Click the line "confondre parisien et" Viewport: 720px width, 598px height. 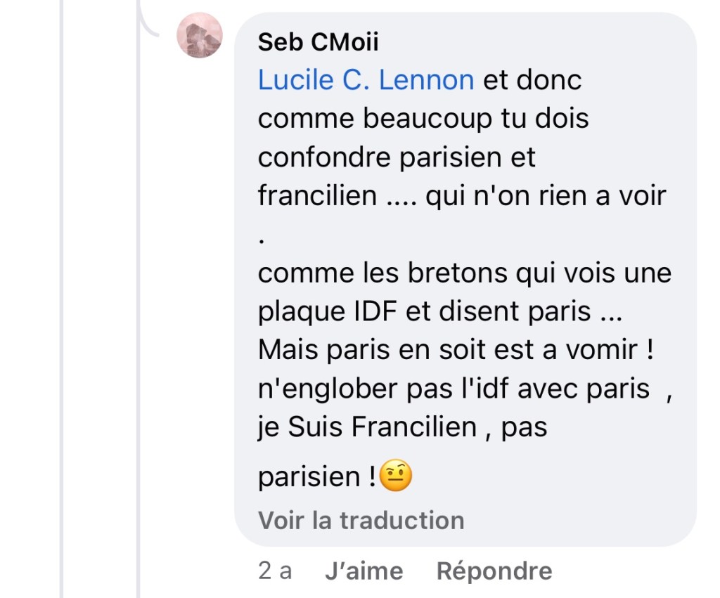click(397, 157)
